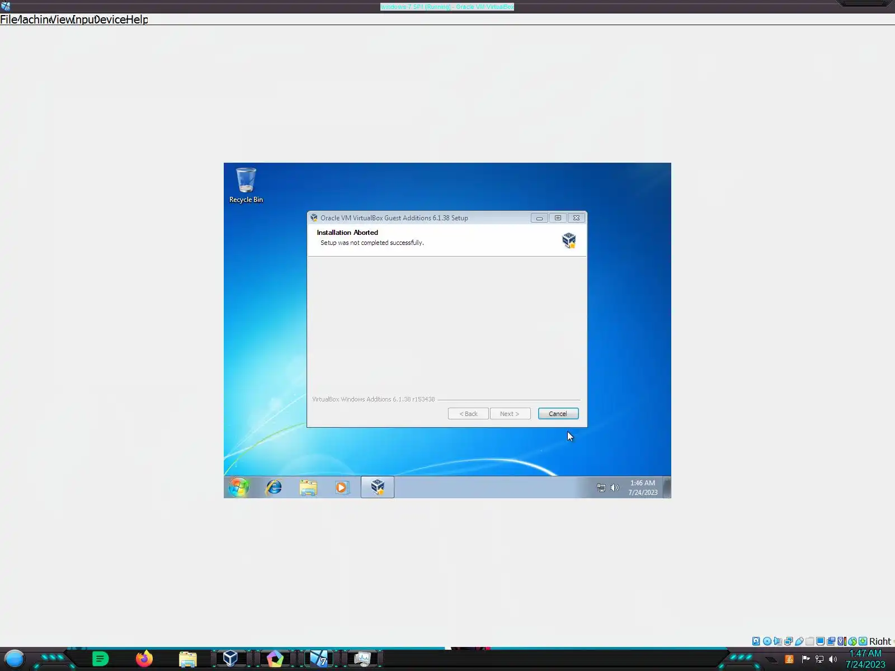Click the Java tray icon
The height and width of the screenshot is (671, 895).
tap(789, 659)
